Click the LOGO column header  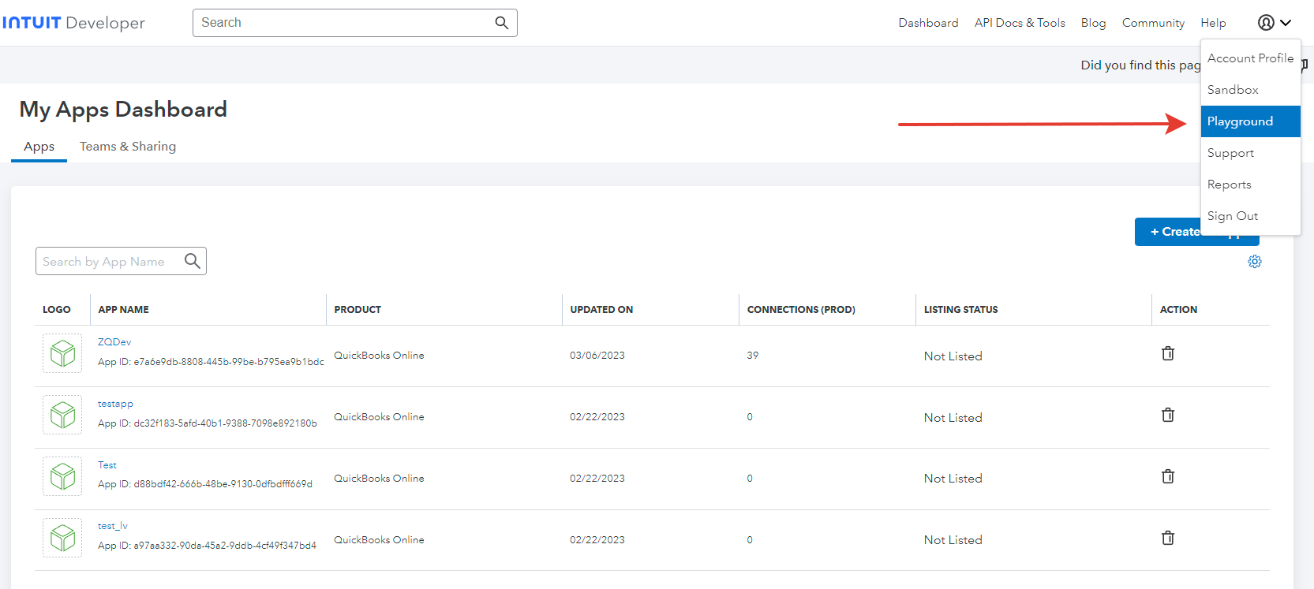click(56, 310)
